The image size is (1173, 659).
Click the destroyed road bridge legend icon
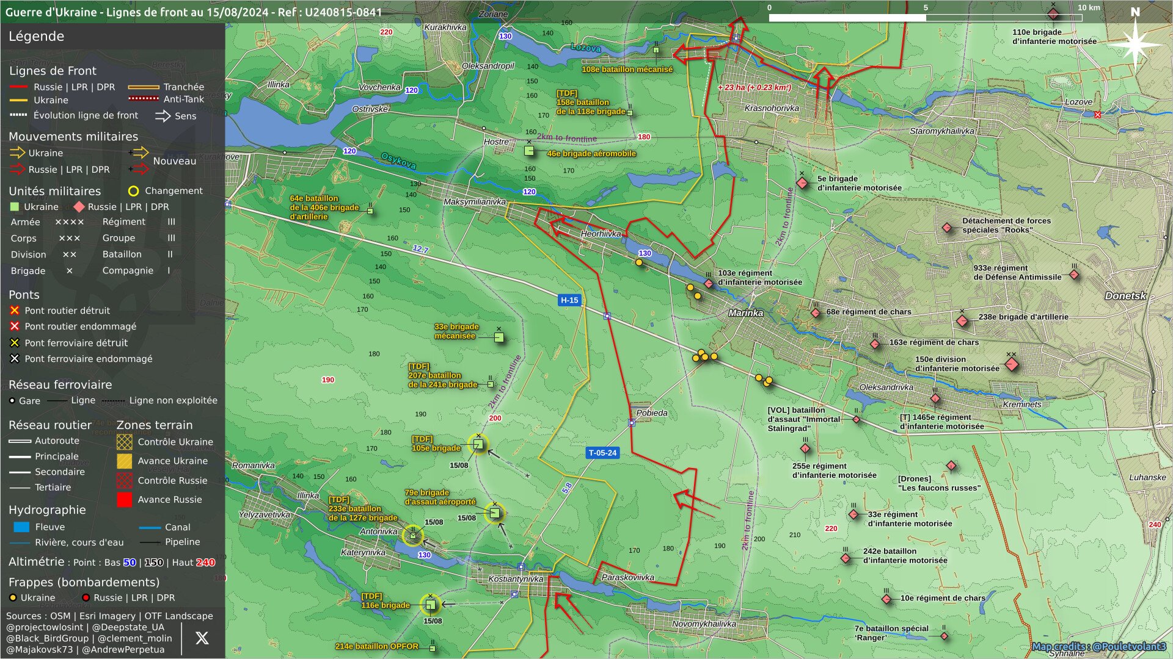[15, 311]
